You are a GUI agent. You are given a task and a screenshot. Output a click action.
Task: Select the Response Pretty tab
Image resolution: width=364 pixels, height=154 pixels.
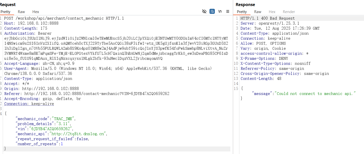[242, 12]
